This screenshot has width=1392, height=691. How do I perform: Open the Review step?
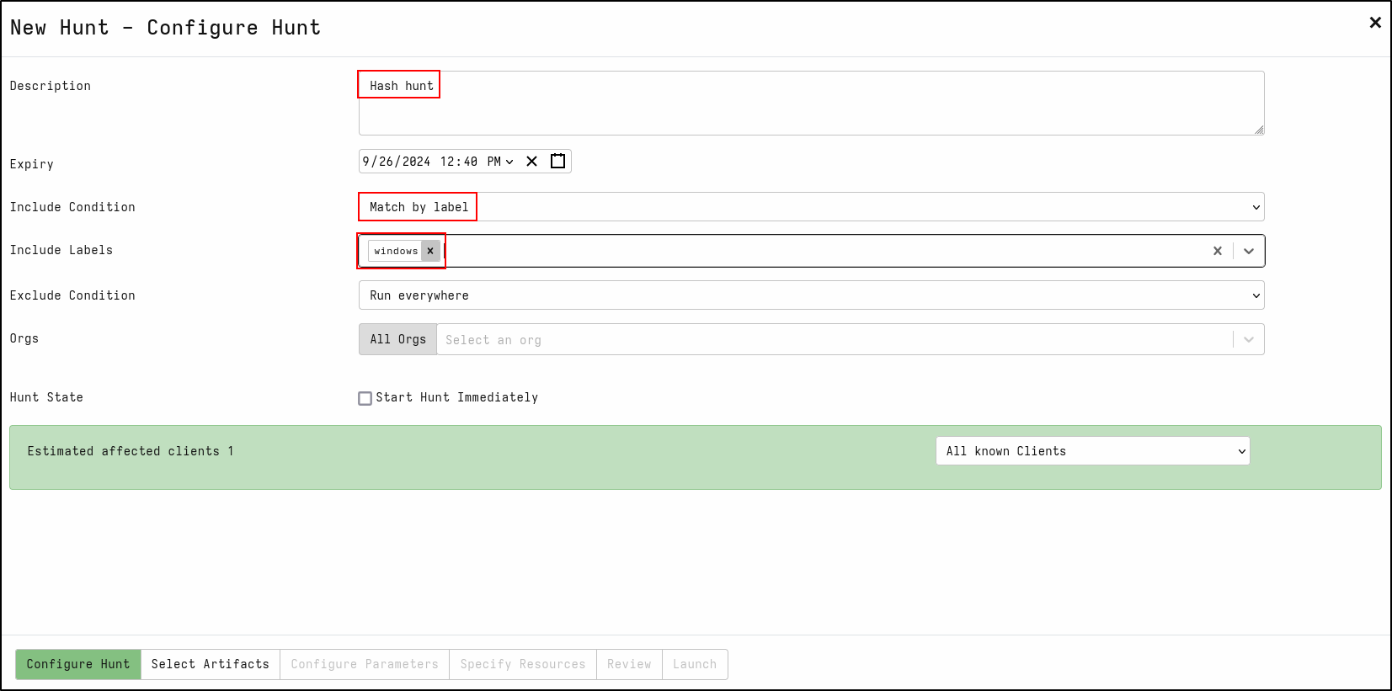tap(629, 664)
